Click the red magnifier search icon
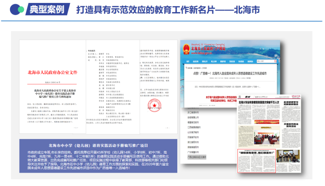 [x=275, y=61]
